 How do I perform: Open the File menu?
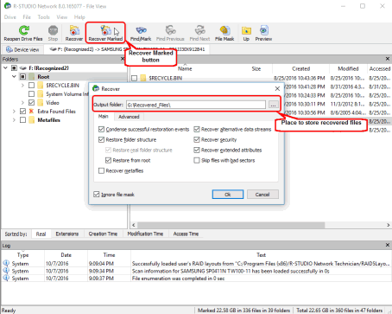[27, 17]
